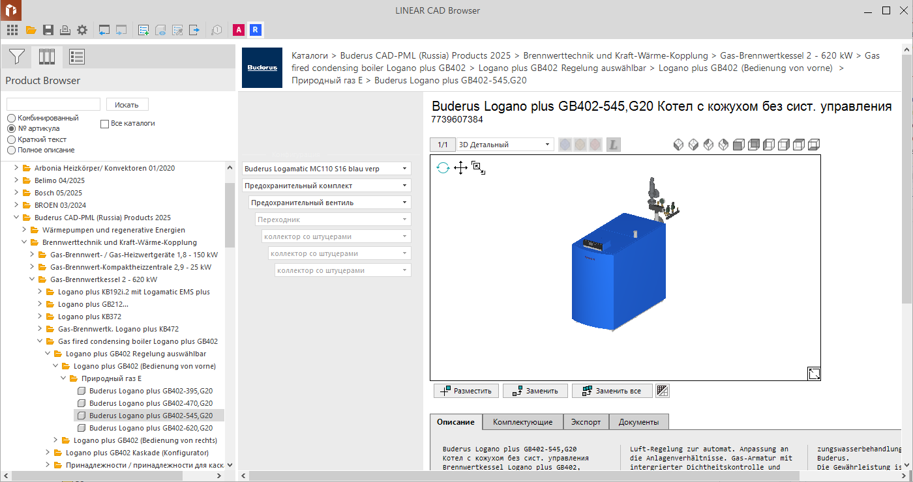913x482 pixels.
Task: Select the Bosch 05/2025 catalog entry
Action: point(58,193)
